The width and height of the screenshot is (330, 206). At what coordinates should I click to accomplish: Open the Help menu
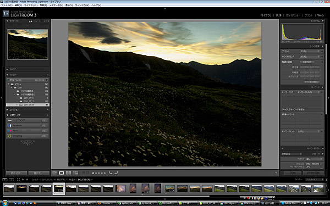pyautogui.click(x=96, y=5)
